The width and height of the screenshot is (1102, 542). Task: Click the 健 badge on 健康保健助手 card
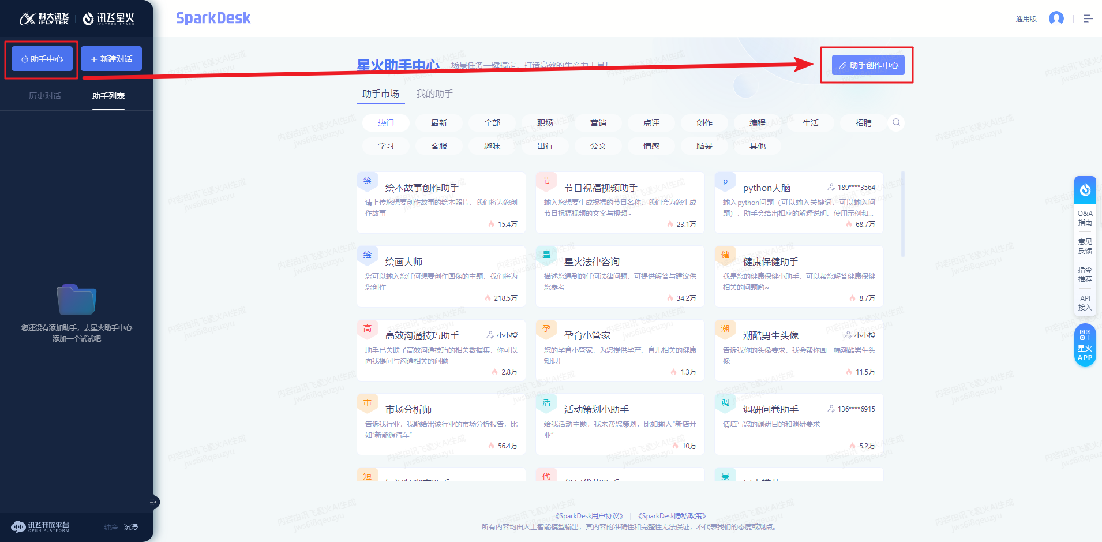[725, 255]
